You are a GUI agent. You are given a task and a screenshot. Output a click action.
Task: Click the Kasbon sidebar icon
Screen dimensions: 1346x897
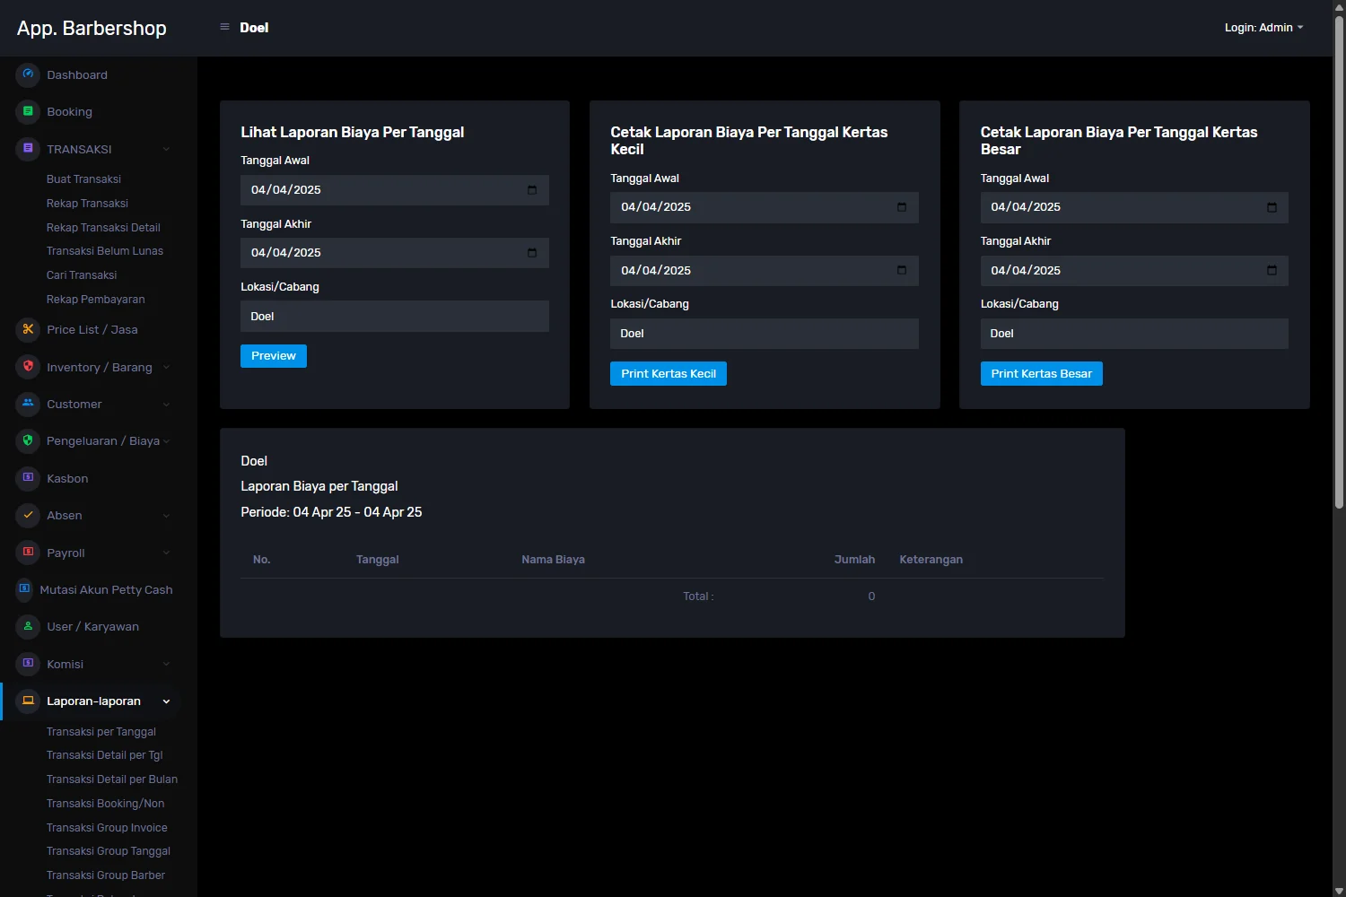(28, 478)
